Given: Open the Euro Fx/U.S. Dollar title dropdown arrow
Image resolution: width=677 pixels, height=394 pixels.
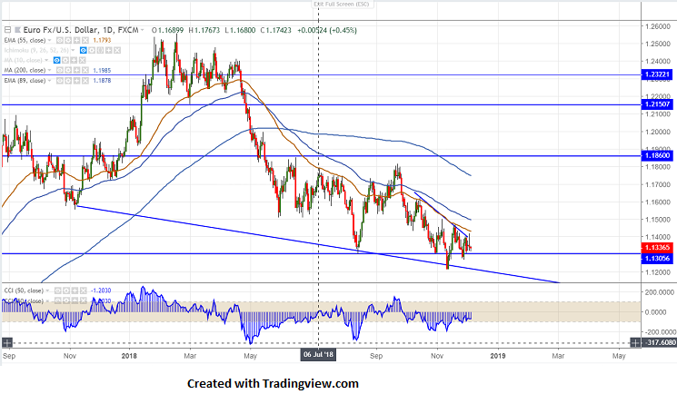Looking at the screenshot, I should point(142,30).
